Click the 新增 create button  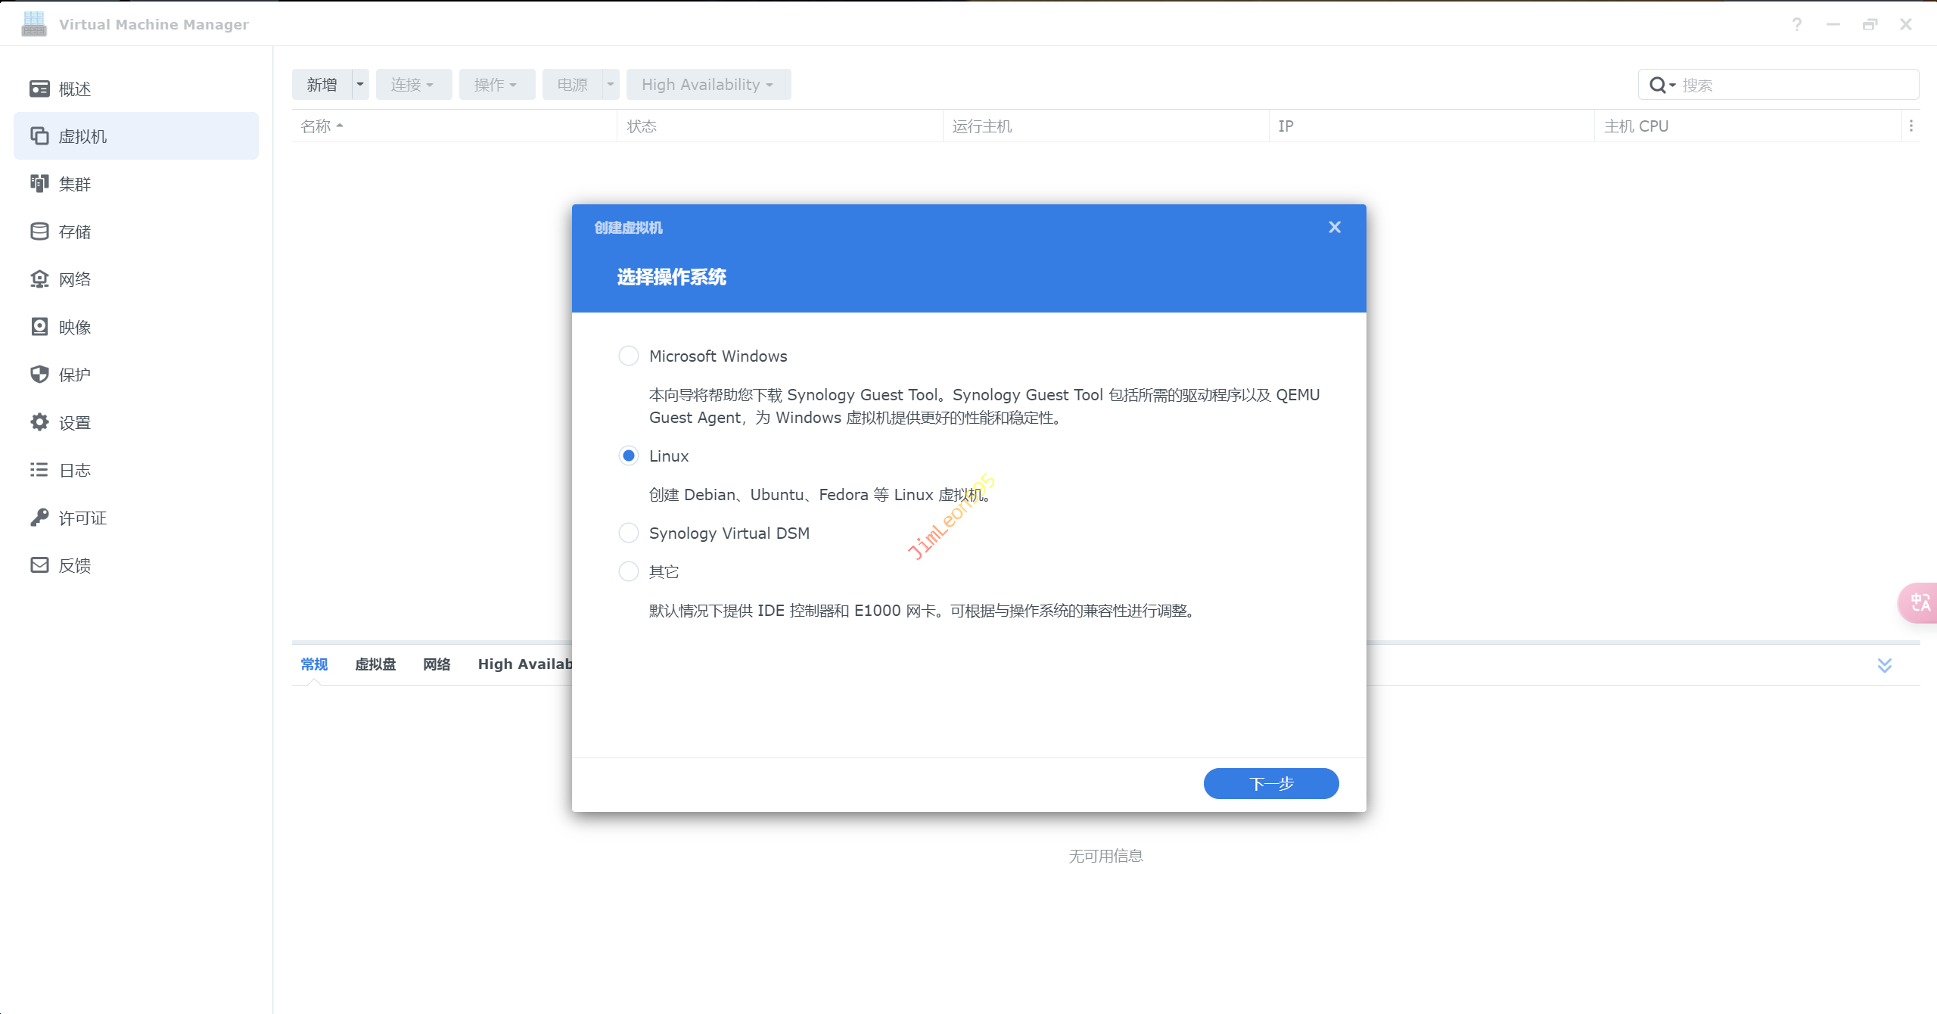click(322, 85)
